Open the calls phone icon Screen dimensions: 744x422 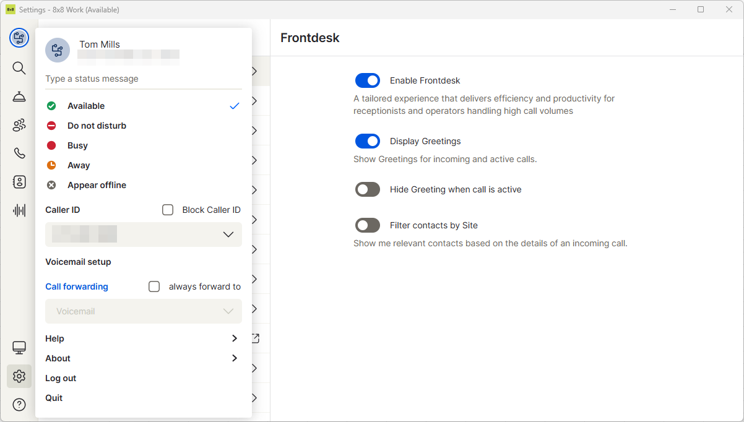[19, 153]
